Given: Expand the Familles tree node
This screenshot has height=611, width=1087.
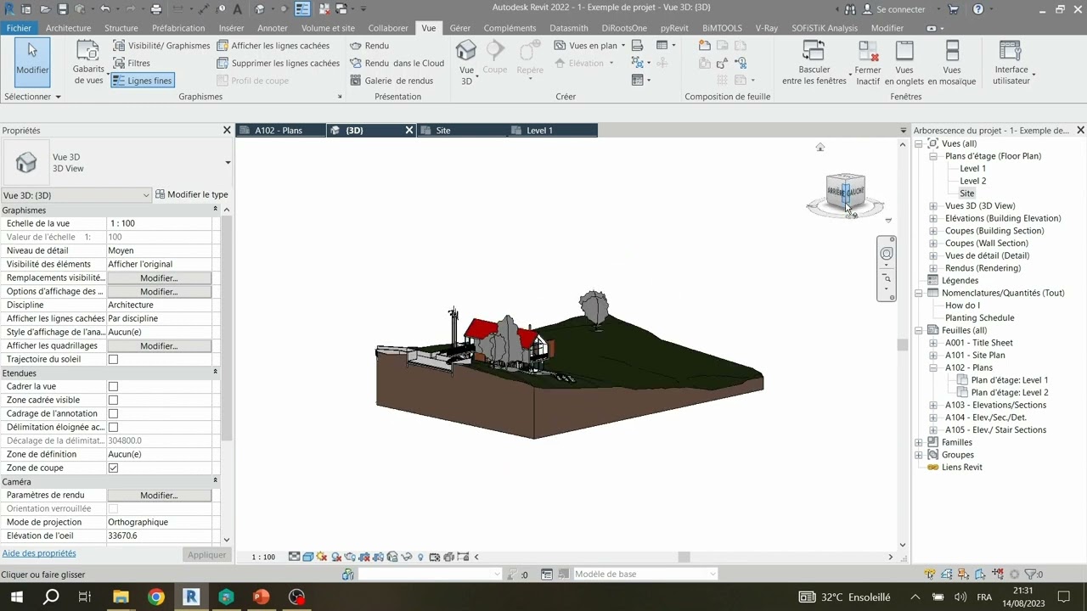Looking at the screenshot, I should pos(919,442).
